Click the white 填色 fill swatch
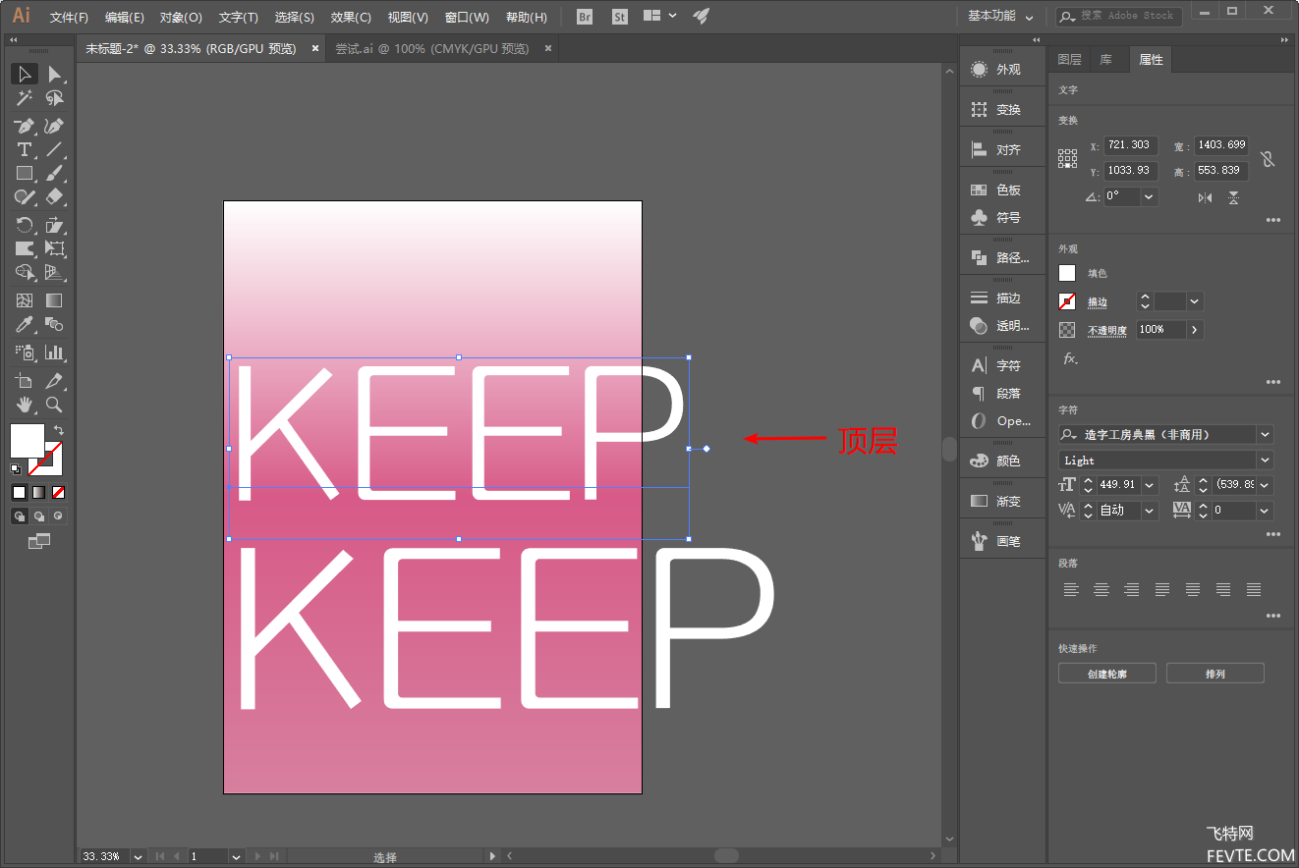 [1067, 273]
